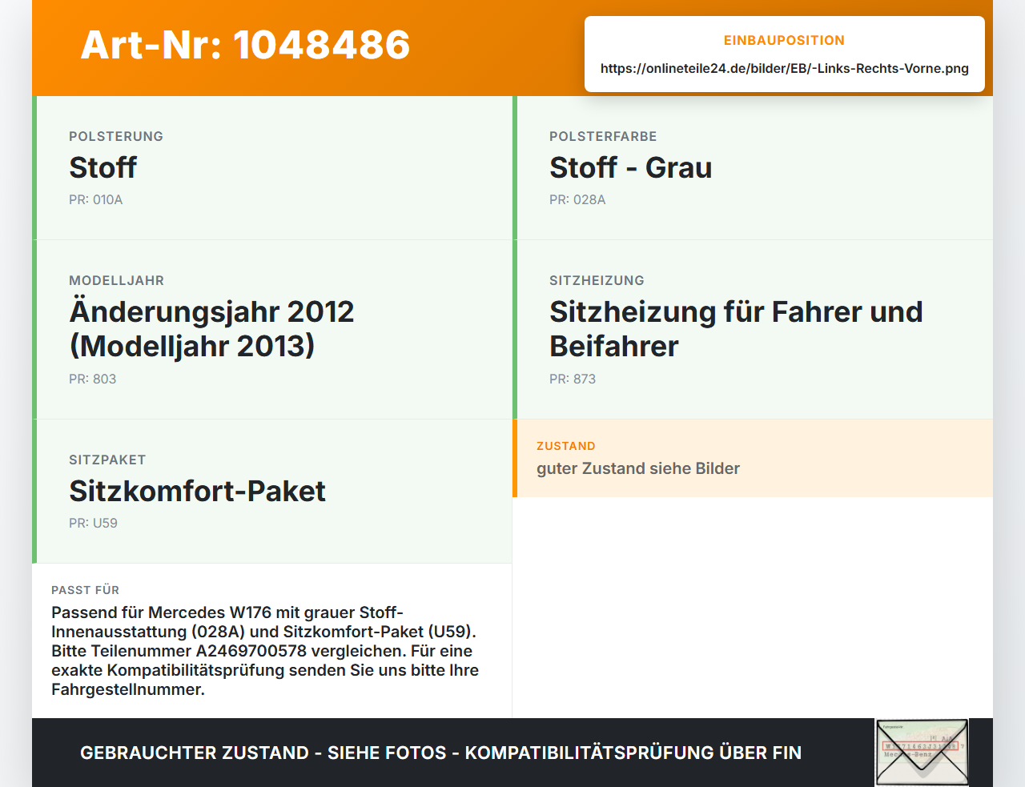Click the code PR: U59

coord(93,523)
